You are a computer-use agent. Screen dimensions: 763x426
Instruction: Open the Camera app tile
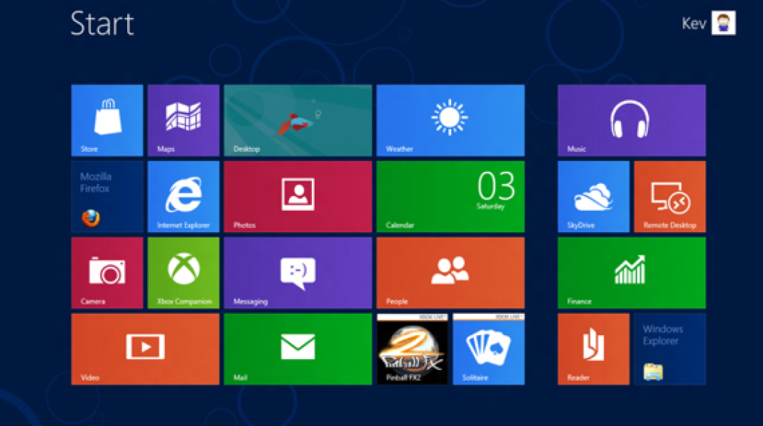(x=107, y=273)
